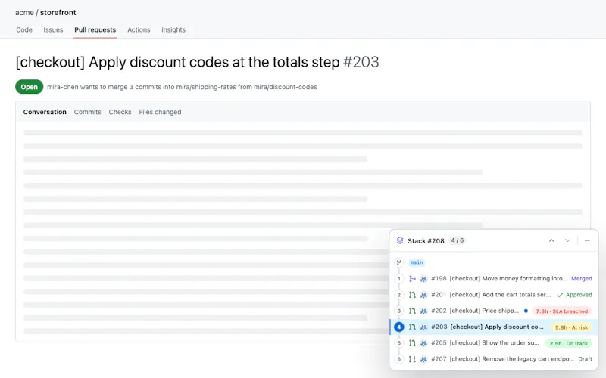The height and width of the screenshot is (378, 606).
Task: Click the PR number #203 in heading
Action: (361, 62)
